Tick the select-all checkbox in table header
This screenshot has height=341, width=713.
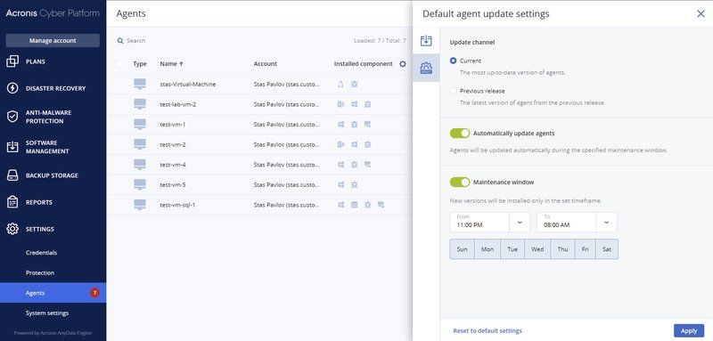pyautogui.click(x=120, y=64)
